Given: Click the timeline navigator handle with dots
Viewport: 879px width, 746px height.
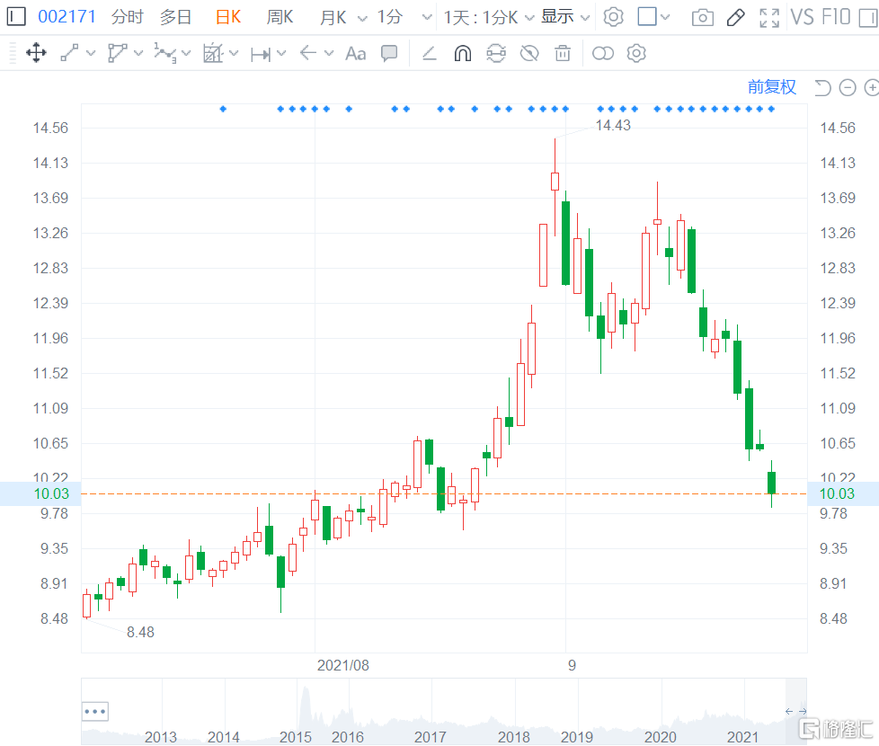Looking at the screenshot, I should pyautogui.click(x=94, y=711).
